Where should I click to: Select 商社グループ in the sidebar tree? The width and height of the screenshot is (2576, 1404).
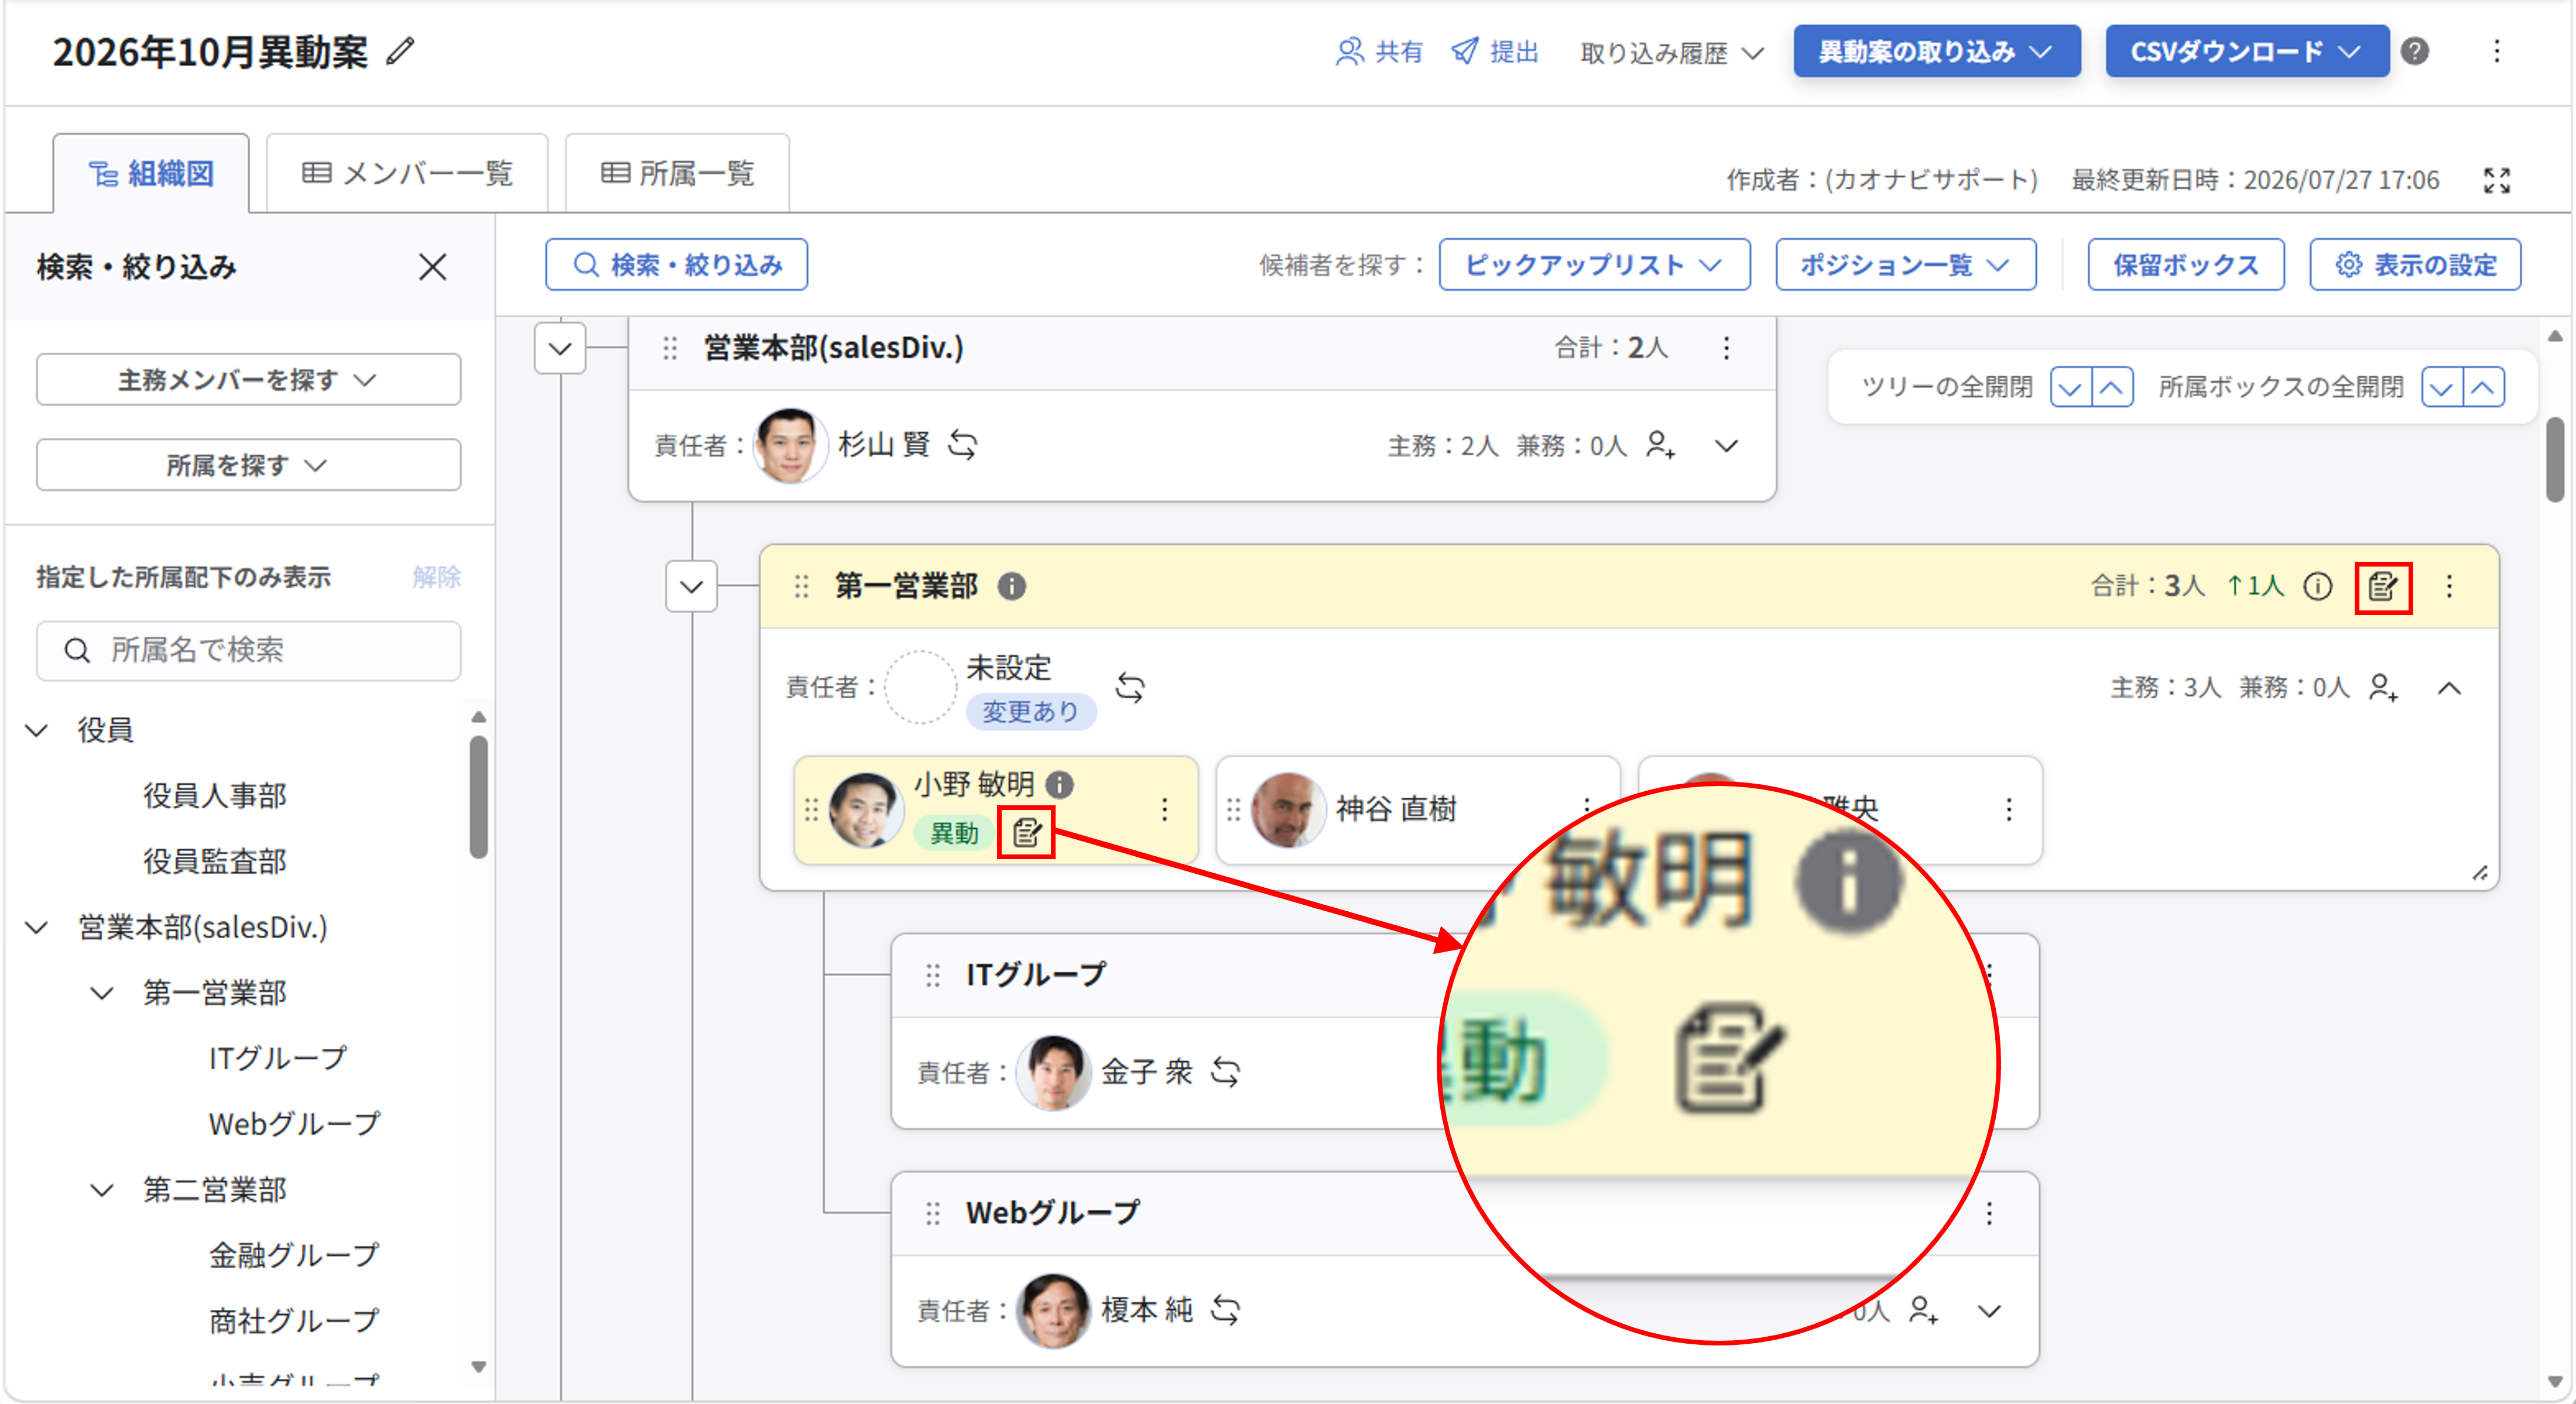(294, 1320)
